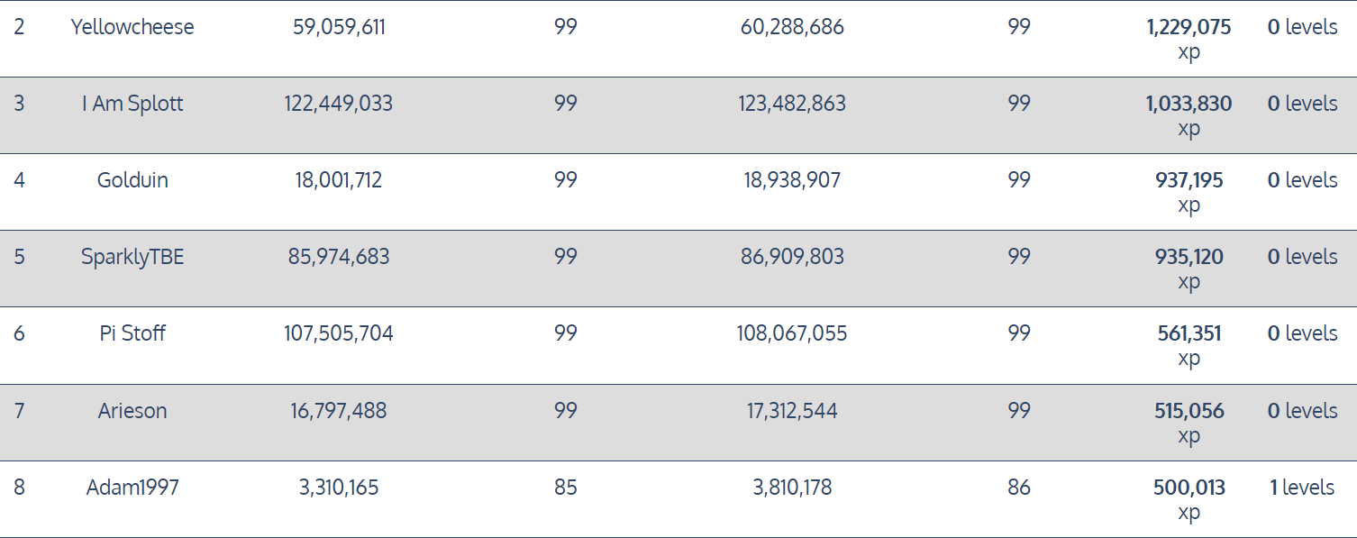The width and height of the screenshot is (1357, 538).
Task: Click the 1 levels gained cell
Action: tap(1302, 488)
